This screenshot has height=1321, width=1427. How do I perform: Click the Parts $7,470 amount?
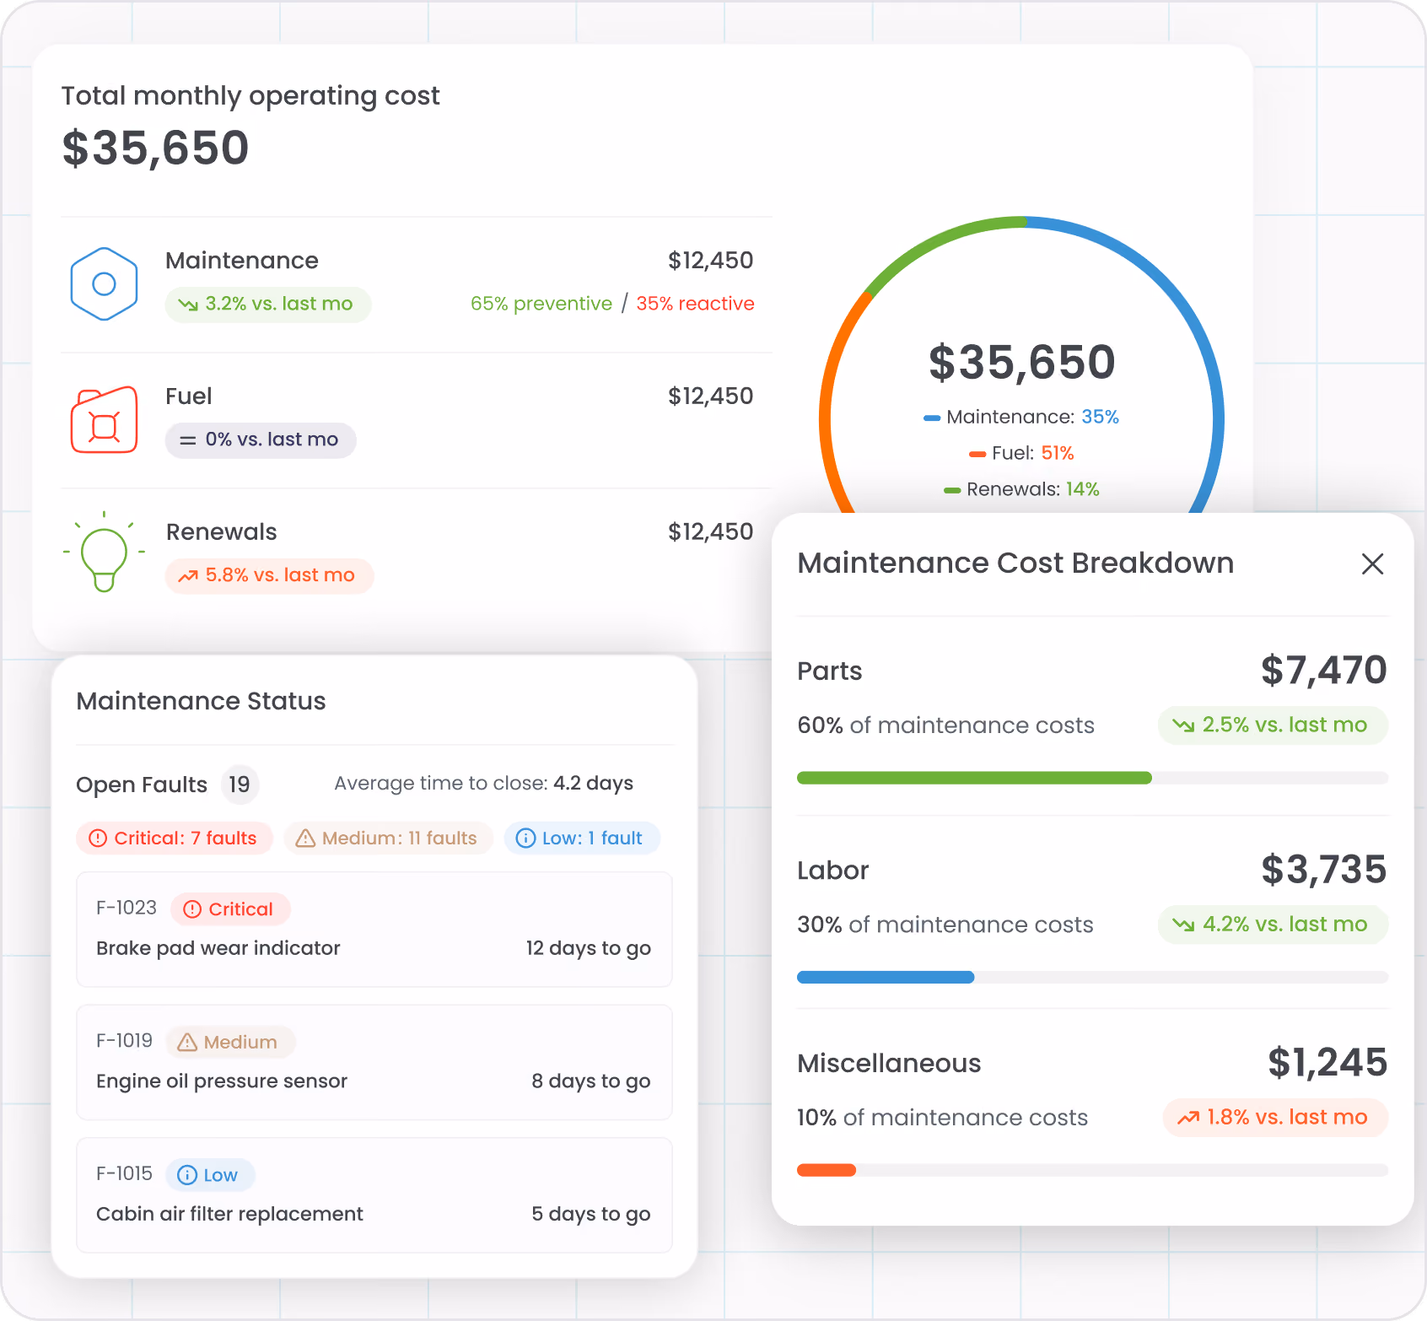point(1324,671)
